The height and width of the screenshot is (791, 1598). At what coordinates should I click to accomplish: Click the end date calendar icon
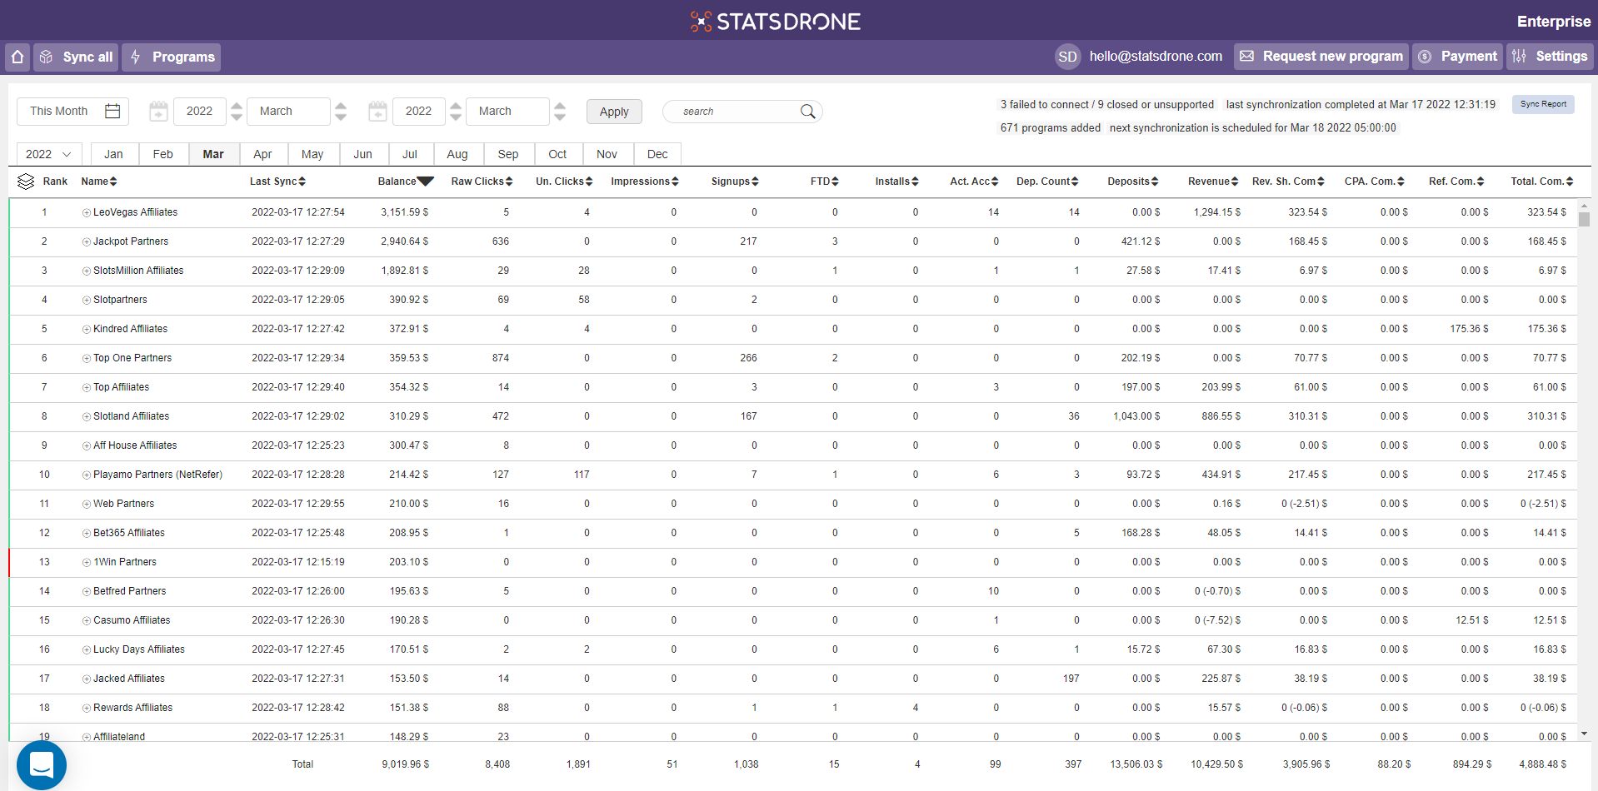pos(377,111)
